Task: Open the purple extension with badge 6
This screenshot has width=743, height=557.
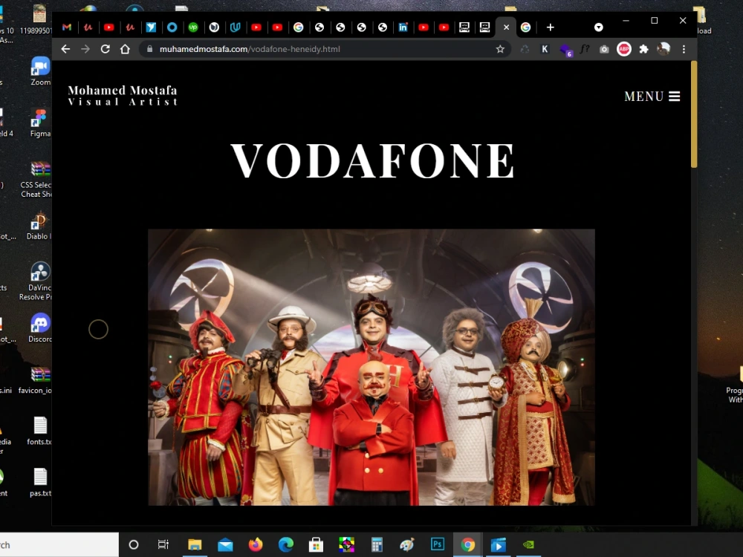Action: point(565,49)
